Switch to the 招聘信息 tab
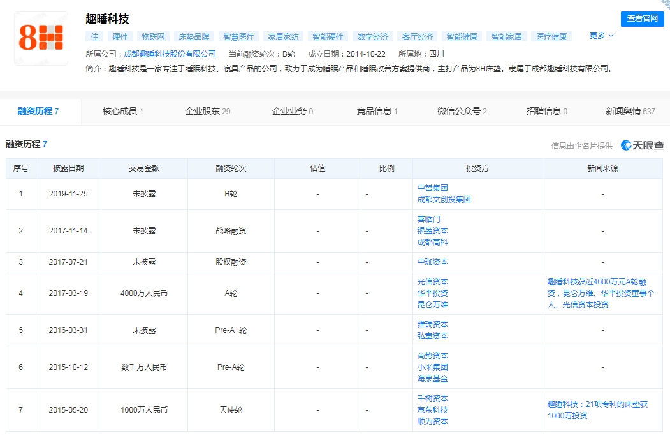 546,111
